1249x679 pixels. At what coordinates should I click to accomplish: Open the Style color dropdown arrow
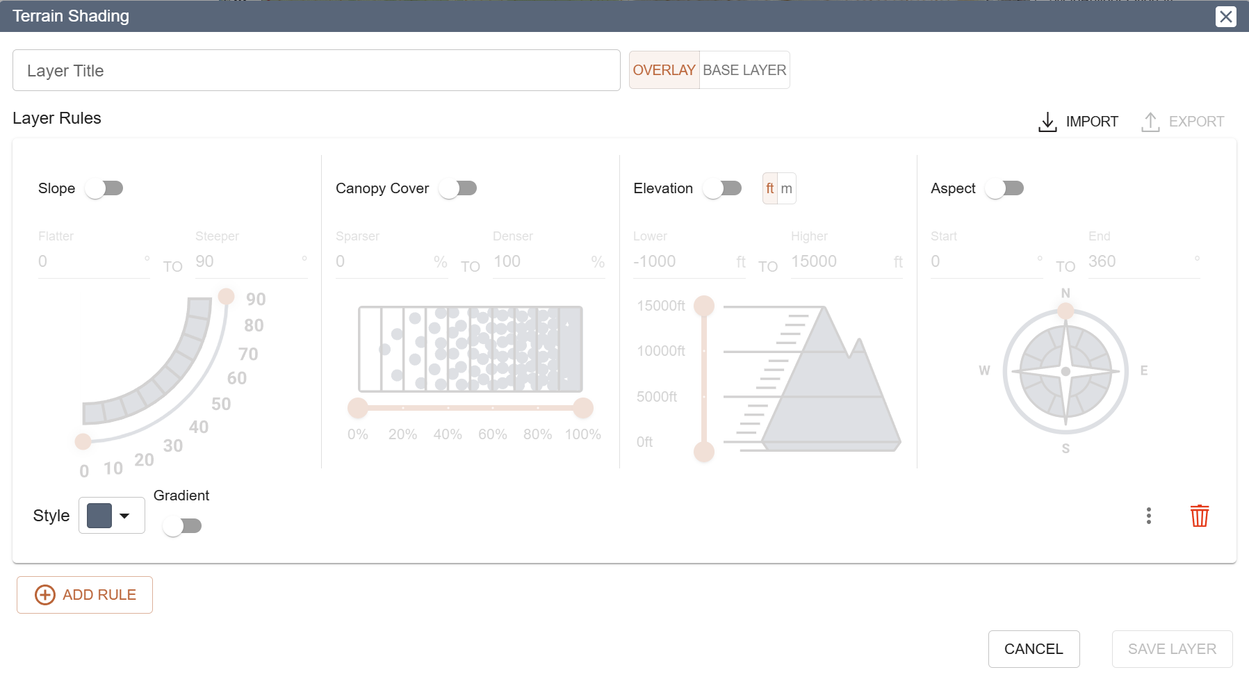coord(124,516)
